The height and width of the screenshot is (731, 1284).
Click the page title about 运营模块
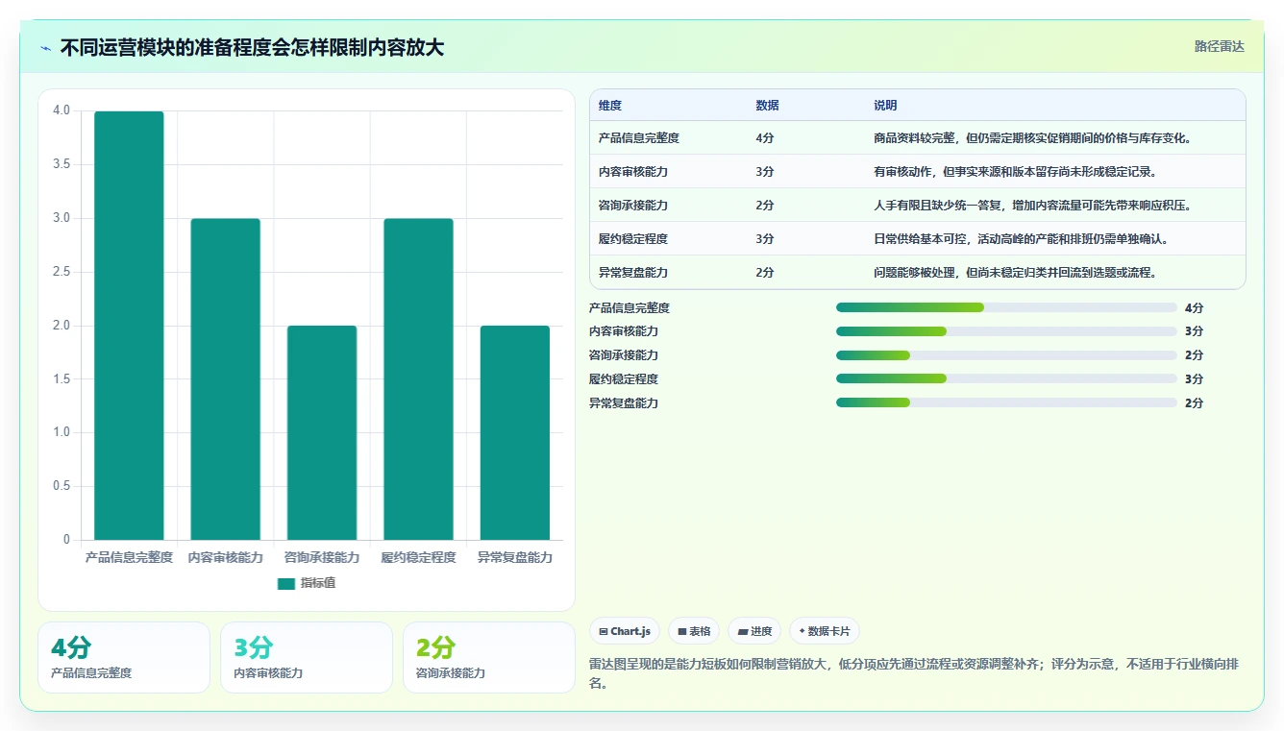tap(252, 47)
